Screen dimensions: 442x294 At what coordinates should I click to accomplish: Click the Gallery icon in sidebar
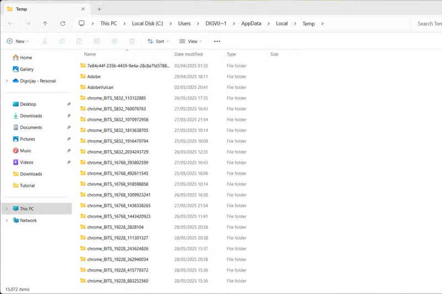[x=15, y=70]
